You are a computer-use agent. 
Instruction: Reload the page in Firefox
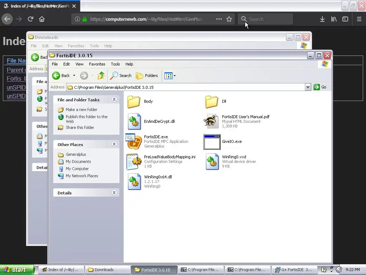point(30,19)
